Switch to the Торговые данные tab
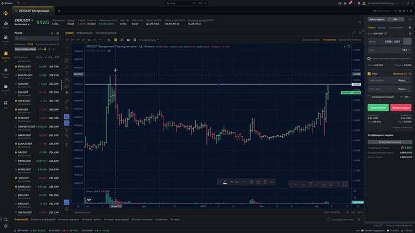This screenshot has width=415, height=233. coord(106,33)
